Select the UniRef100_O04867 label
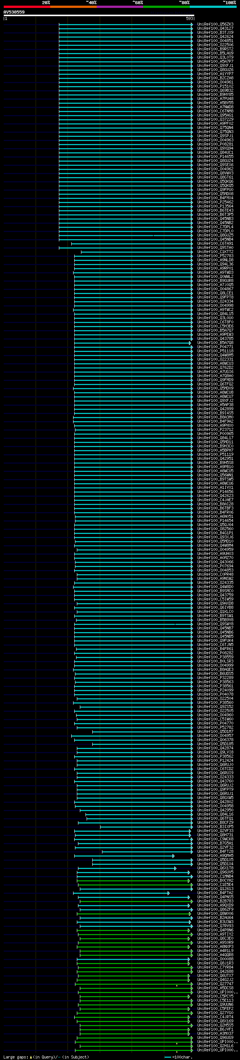This screenshot has width=240, height=1060. click(215, 289)
